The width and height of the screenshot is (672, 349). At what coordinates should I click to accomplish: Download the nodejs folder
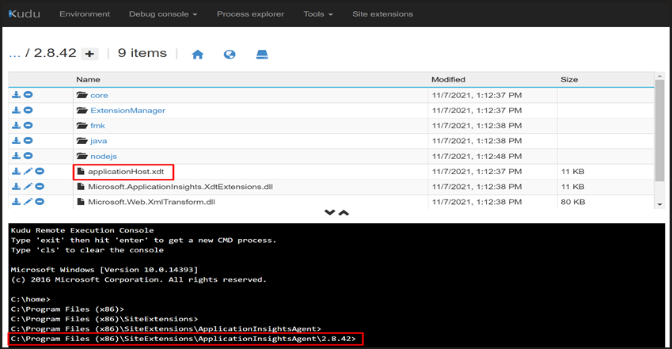pos(16,156)
